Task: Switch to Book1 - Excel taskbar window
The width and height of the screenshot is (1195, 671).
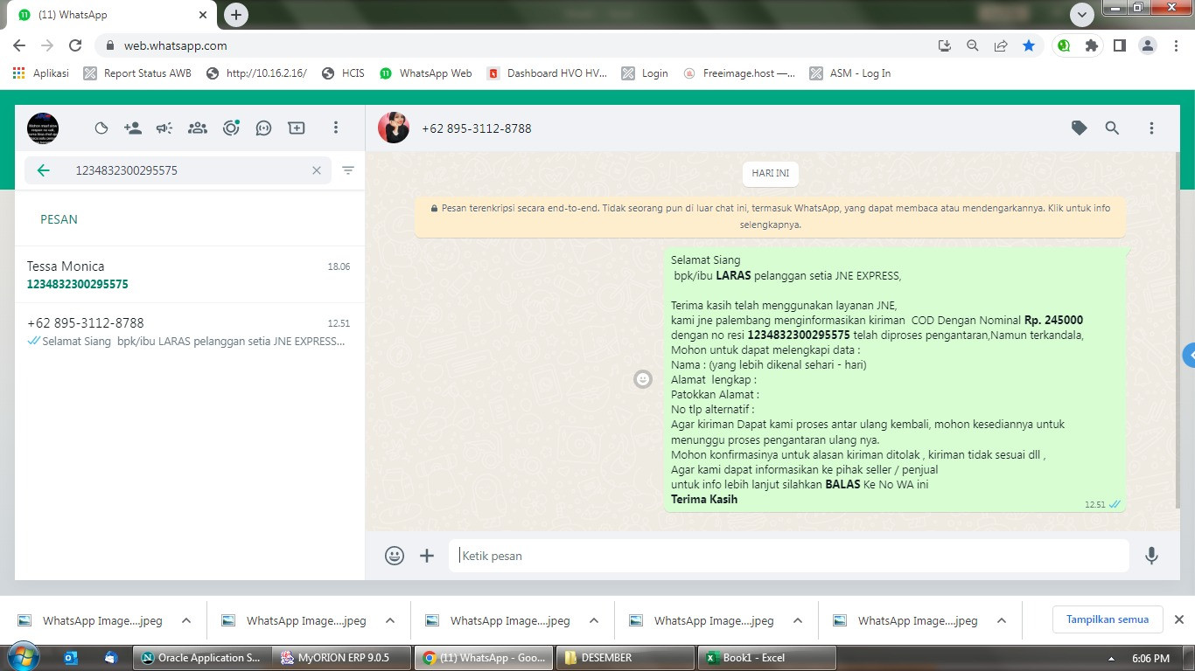Action: [x=766, y=658]
